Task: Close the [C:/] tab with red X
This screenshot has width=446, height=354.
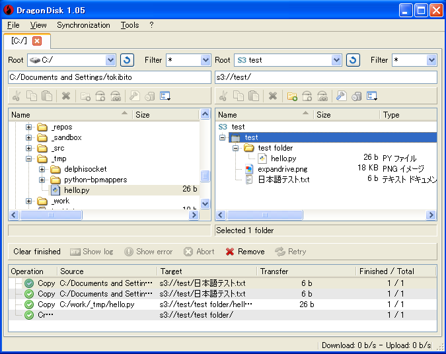Action: (x=37, y=41)
